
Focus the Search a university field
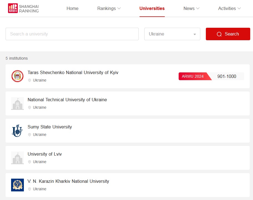[72, 34]
